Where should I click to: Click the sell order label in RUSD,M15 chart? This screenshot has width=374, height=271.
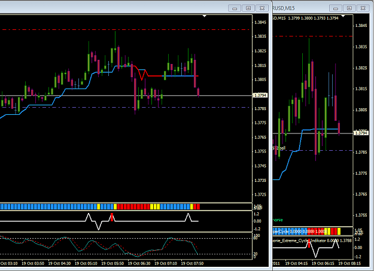click(x=279, y=148)
